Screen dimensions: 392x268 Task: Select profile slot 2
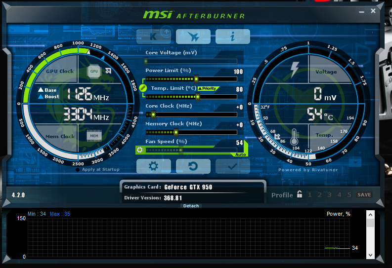[x=319, y=194]
